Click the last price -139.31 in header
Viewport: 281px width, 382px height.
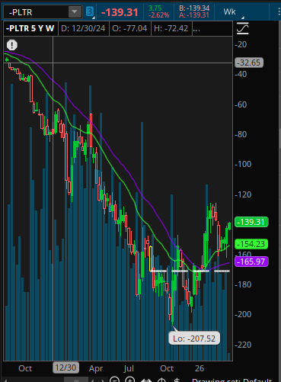point(120,12)
